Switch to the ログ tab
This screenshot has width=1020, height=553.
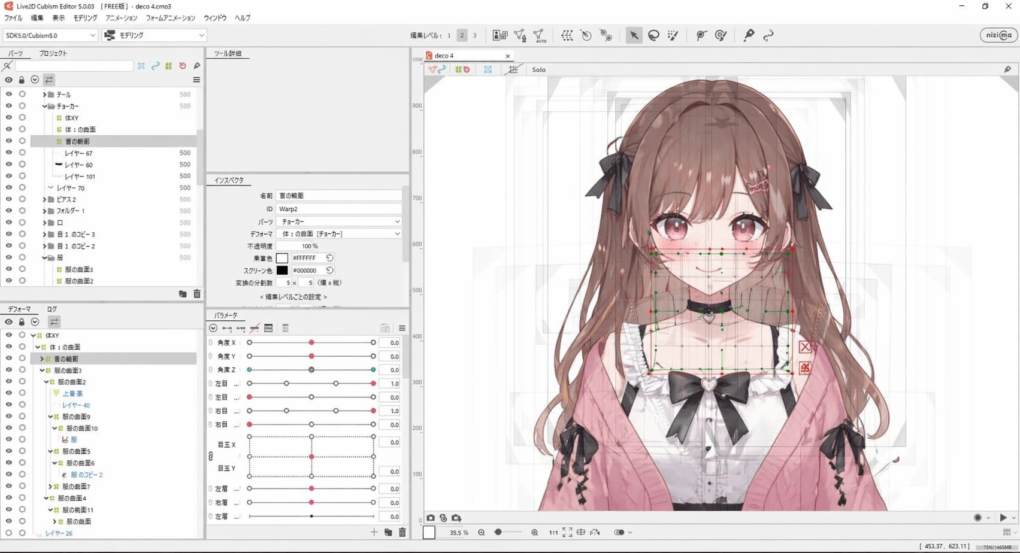(x=52, y=309)
